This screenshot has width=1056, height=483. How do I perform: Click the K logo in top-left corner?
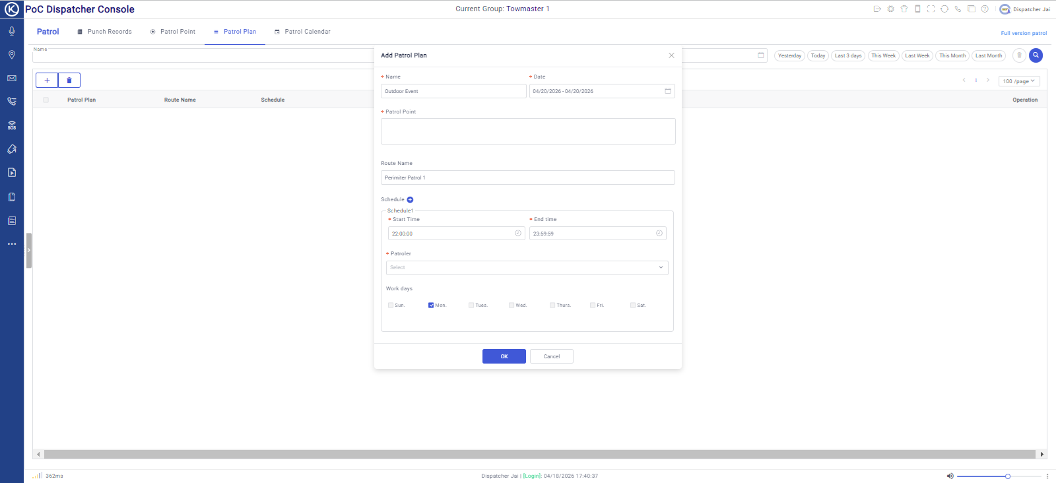click(x=12, y=9)
